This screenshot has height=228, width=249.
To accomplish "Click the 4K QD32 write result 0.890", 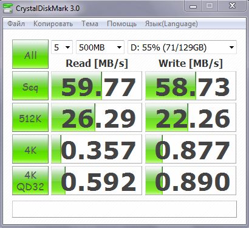I will tap(191, 181).
